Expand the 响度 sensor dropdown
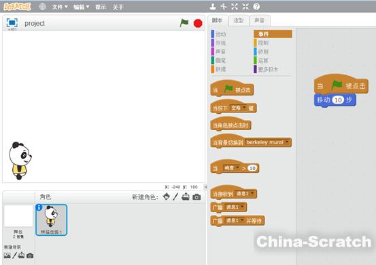Screen dimensions: 376x265 point(231,168)
